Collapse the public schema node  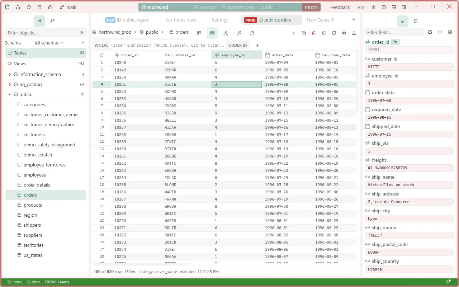click(x=10, y=95)
